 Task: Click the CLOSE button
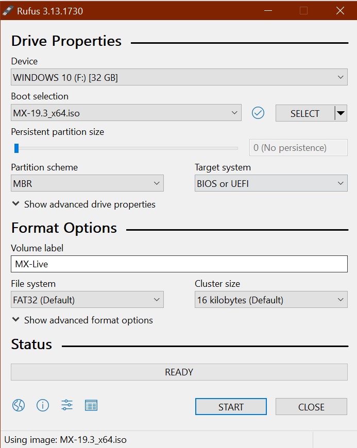point(311,407)
